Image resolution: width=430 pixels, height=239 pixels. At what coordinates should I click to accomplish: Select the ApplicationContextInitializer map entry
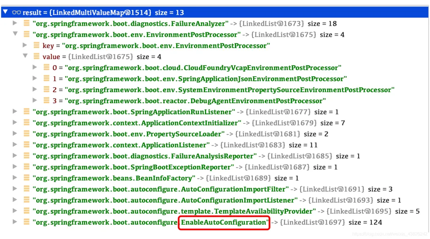tap(137, 123)
